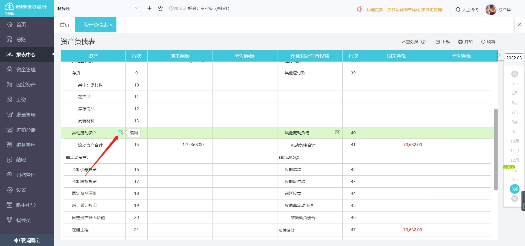Image resolution: width=525 pixels, height=246 pixels.
Task: Move months down with the down arrow
Action: pos(515,198)
